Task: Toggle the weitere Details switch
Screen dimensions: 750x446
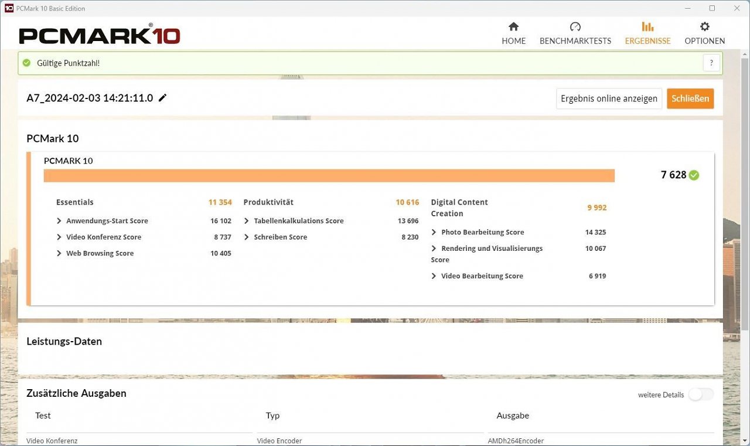Action: (701, 394)
